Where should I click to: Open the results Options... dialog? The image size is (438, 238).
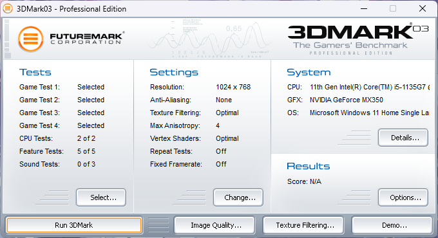click(x=403, y=197)
